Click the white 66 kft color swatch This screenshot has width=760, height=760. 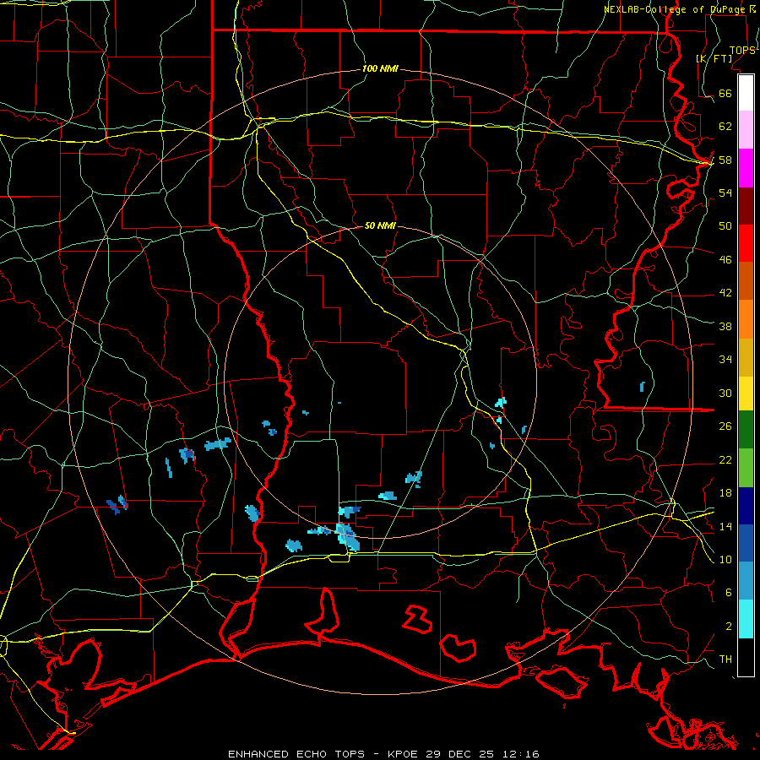pyautogui.click(x=746, y=93)
